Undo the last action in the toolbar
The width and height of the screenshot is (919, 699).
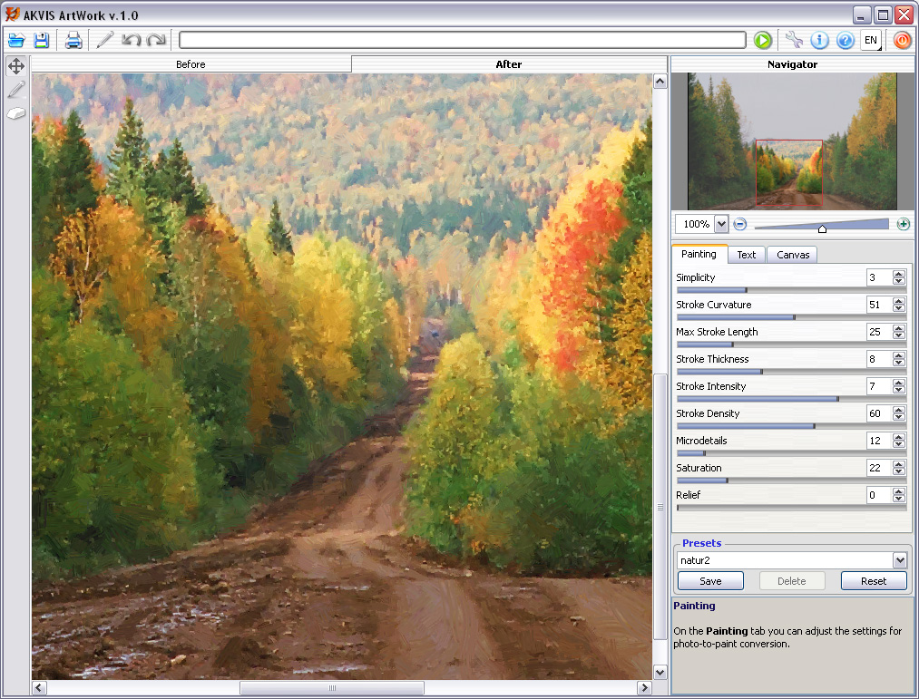[x=132, y=40]
